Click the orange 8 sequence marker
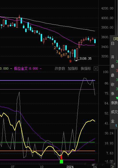This screenshot has width=118, height=168. (68, 56)
